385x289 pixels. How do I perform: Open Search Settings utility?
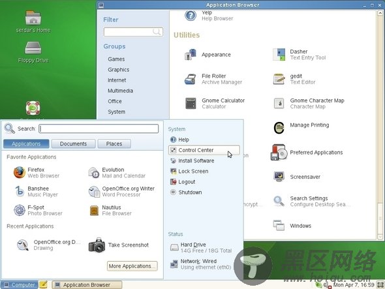[x=311, y=202]
